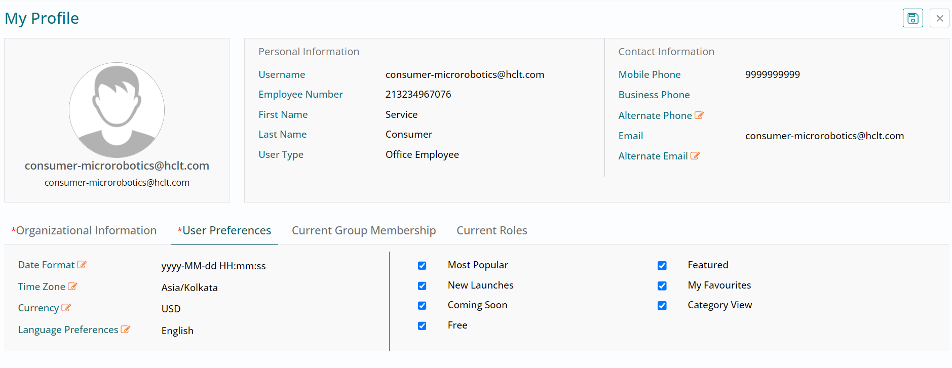
Task: Open the Current Roles tab
Action: [492, 231]
